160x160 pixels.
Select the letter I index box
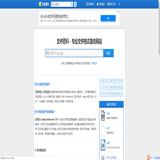pos(101,88)
